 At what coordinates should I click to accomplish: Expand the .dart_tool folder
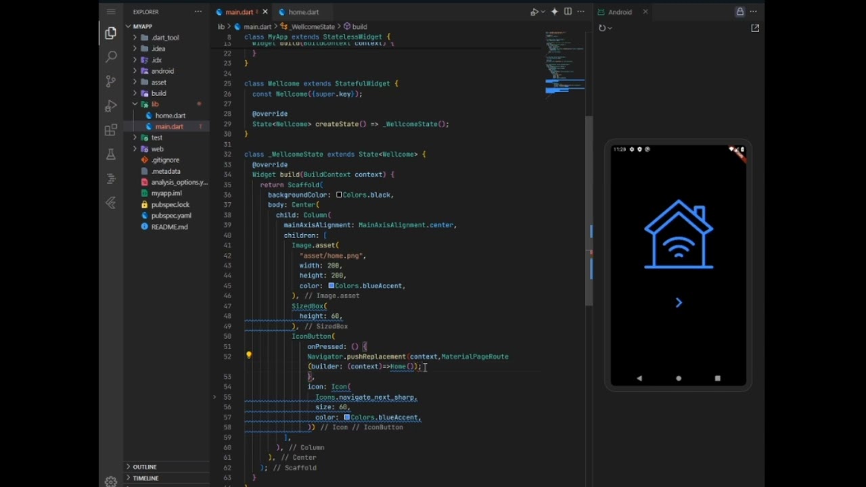[166, 38]
